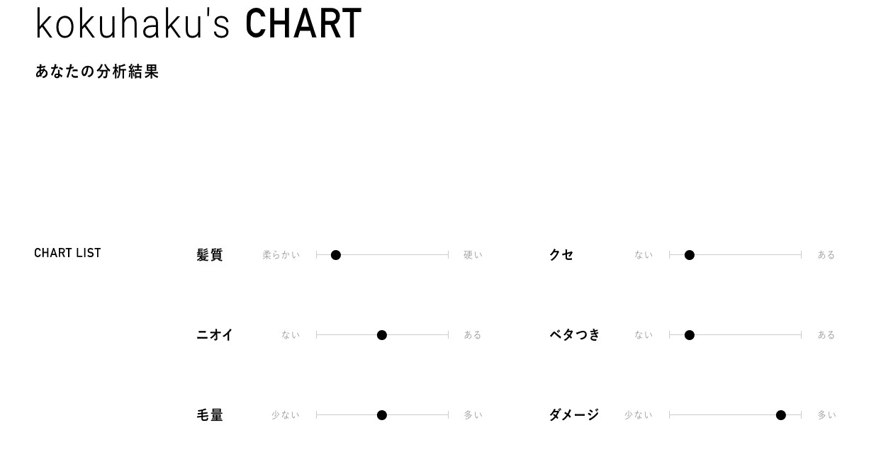
Task: Click the ベタつき label
Action: (x=575, y=335)
